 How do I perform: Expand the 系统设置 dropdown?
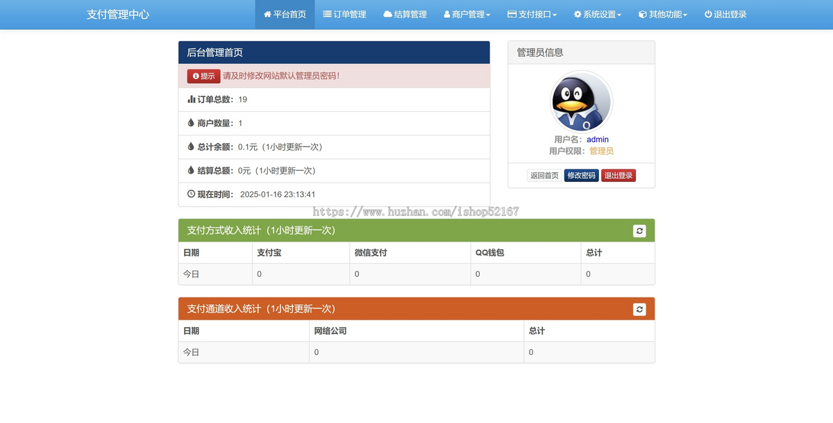(x=597, y=14)
